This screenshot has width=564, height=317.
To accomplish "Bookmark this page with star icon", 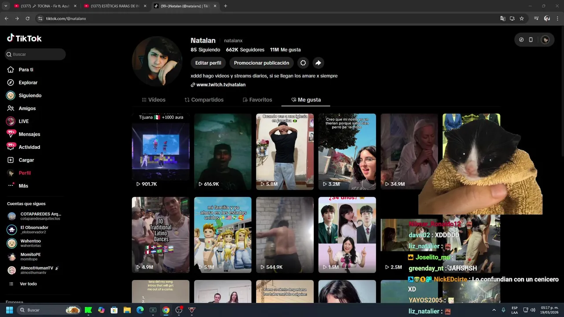I will click(522, 18).
